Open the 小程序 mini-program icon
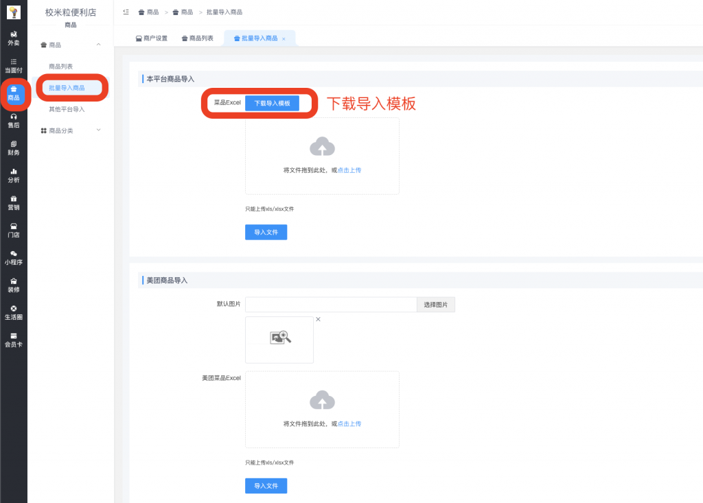The image size is (703, 503). point(14,257)
